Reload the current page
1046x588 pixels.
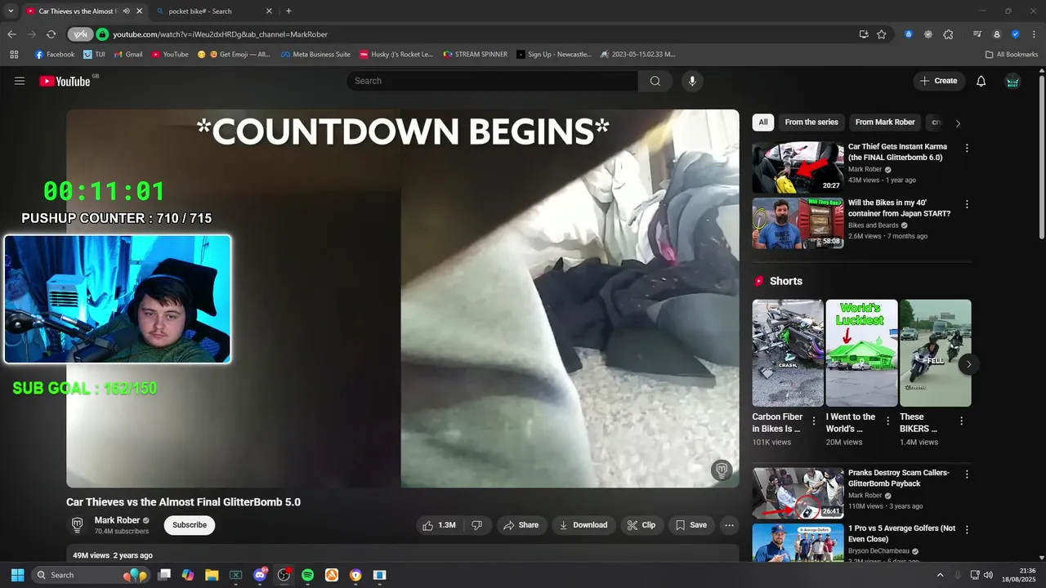[51, 34]
